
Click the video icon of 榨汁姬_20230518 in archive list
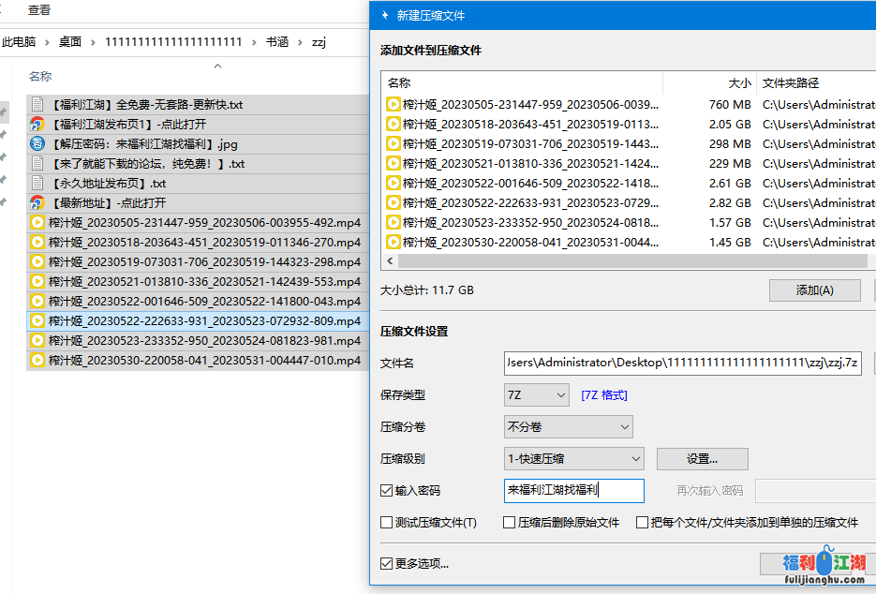[393, 124]
